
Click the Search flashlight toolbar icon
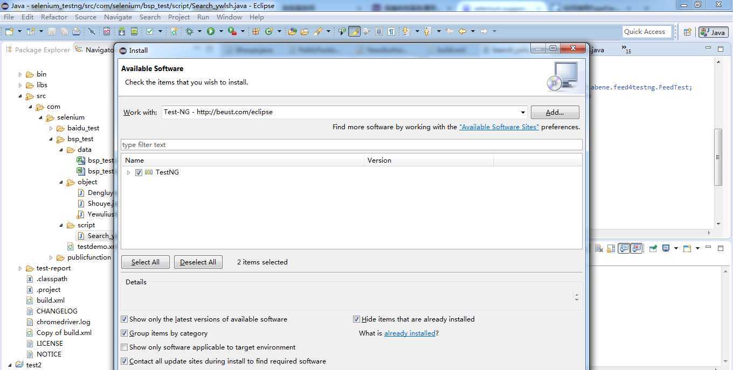pyautogui.click(x=318, y=31)
